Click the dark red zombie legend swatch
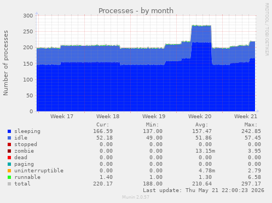Image resolution: width=272 pixels, height=203 pixels. point(9,151)
